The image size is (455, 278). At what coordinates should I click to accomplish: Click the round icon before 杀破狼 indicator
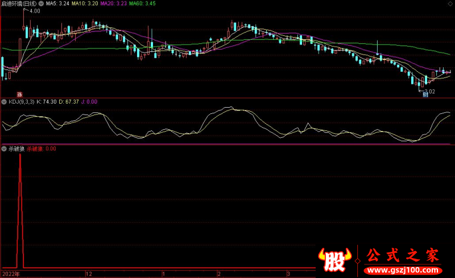click(x=4, y=149)
